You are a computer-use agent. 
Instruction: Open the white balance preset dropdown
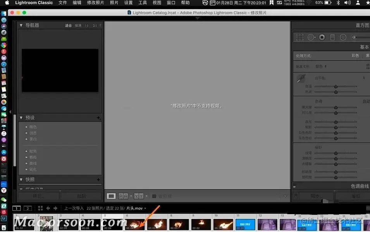[x=364, y=78]
